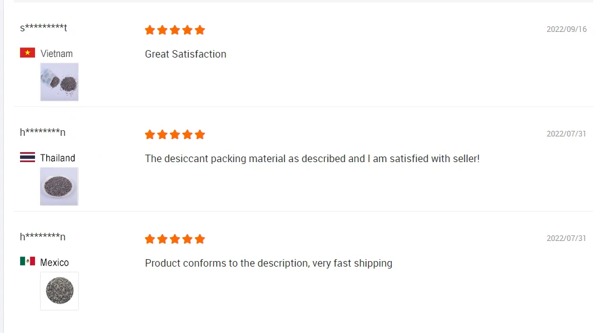Click the Vietnam country label
This screenshot has height=333, width=602.
point(56,54)
